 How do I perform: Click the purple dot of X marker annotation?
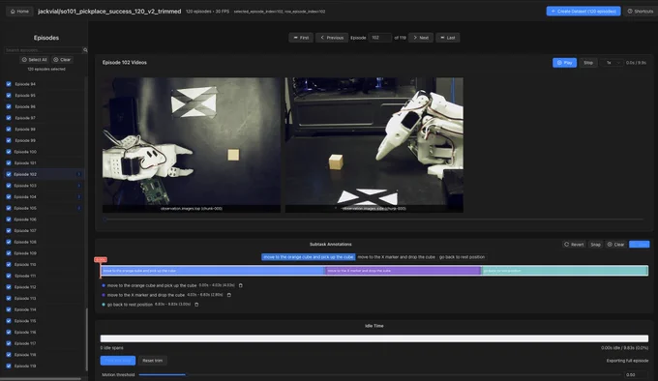[x=104, y=295]
